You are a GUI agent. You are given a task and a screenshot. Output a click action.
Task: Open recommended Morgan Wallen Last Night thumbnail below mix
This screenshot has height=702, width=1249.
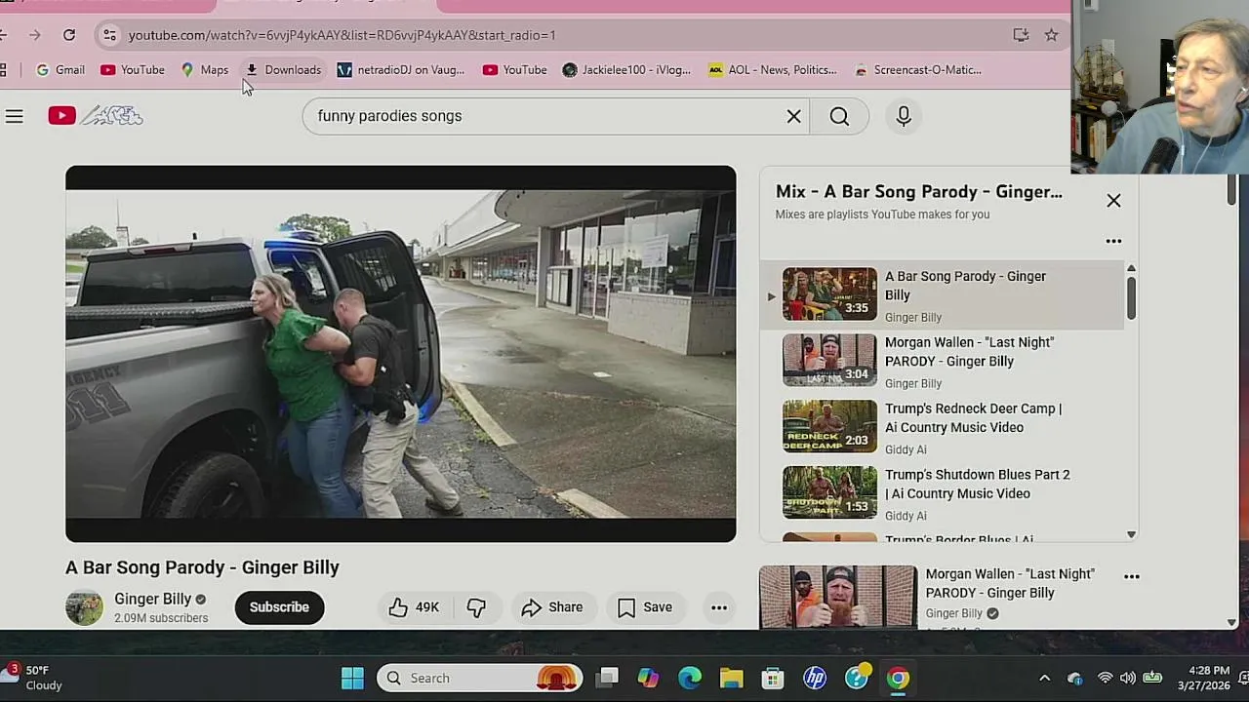coord(838,597)
